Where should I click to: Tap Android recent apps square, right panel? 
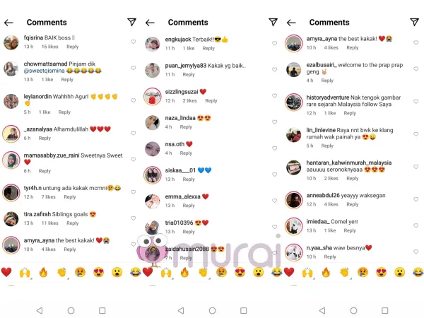(385, 310)
